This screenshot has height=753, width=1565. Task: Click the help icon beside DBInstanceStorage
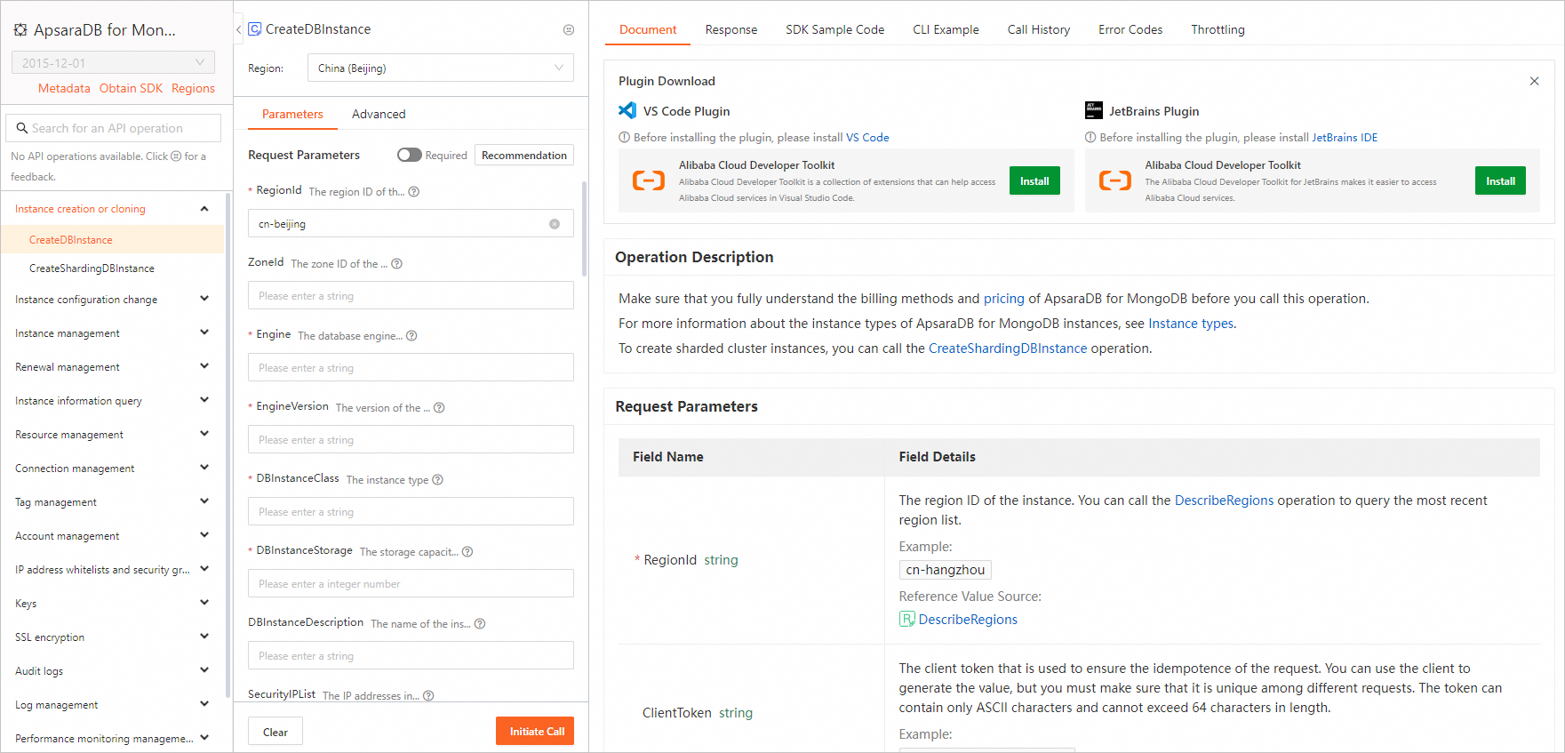pos(467,552)
